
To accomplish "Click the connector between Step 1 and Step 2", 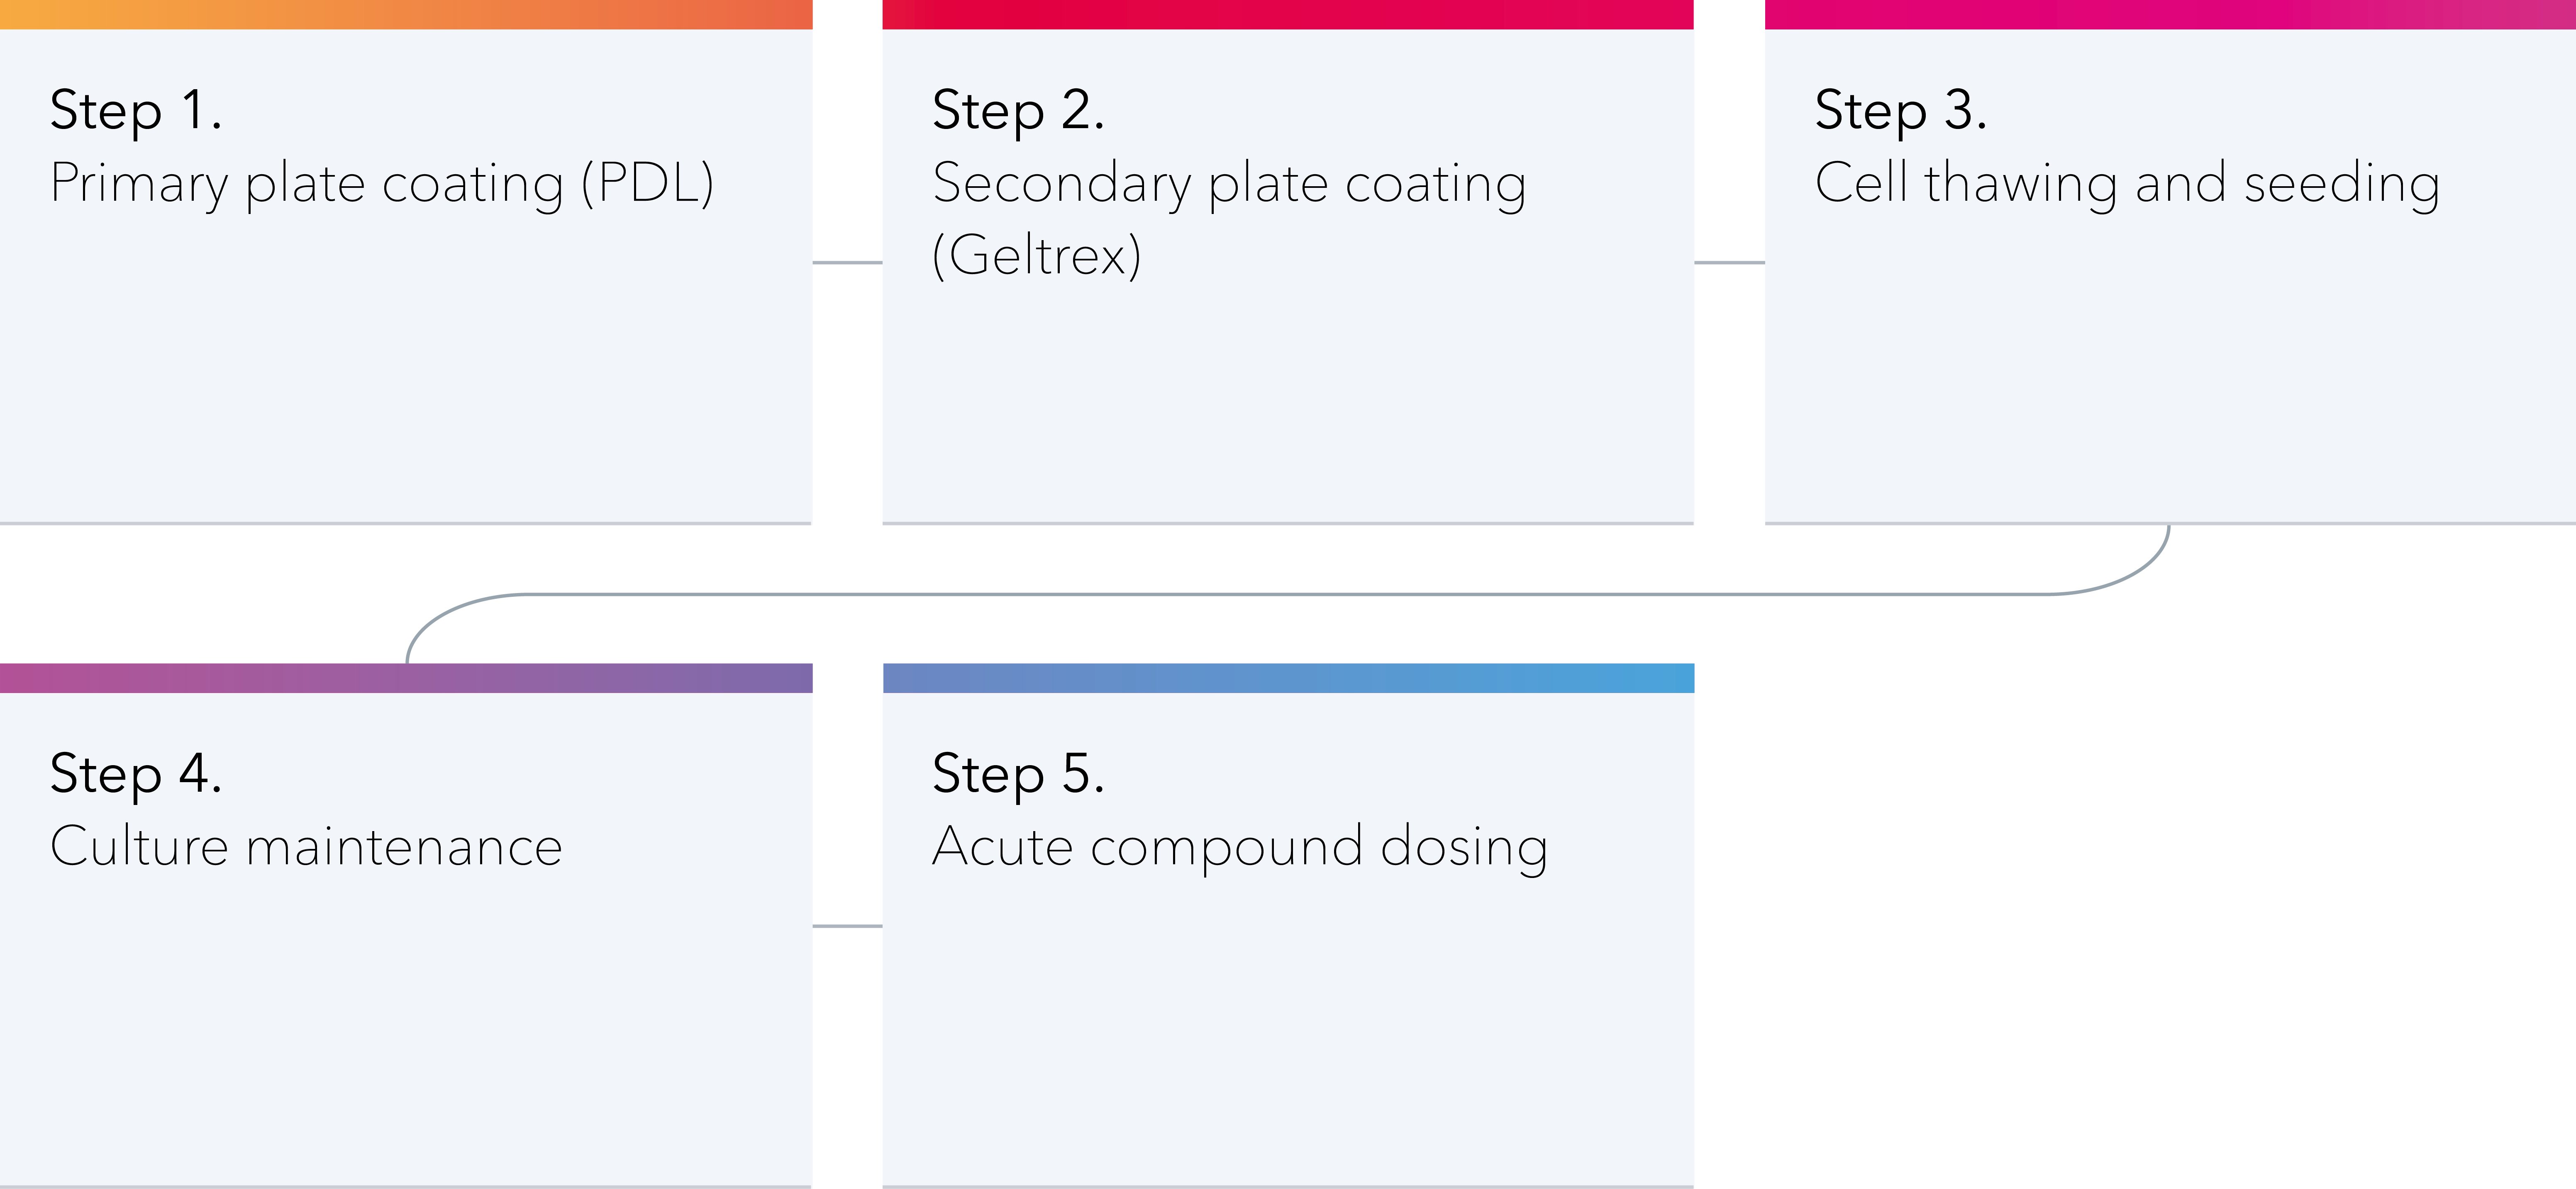I will [x=847, y=263].
